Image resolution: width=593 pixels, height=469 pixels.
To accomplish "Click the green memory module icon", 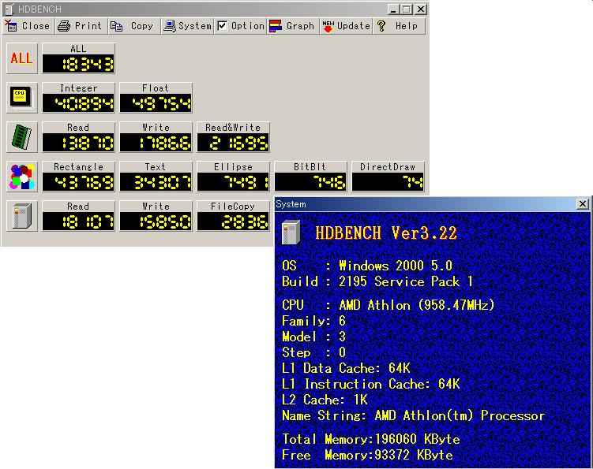I will (22, 136).
